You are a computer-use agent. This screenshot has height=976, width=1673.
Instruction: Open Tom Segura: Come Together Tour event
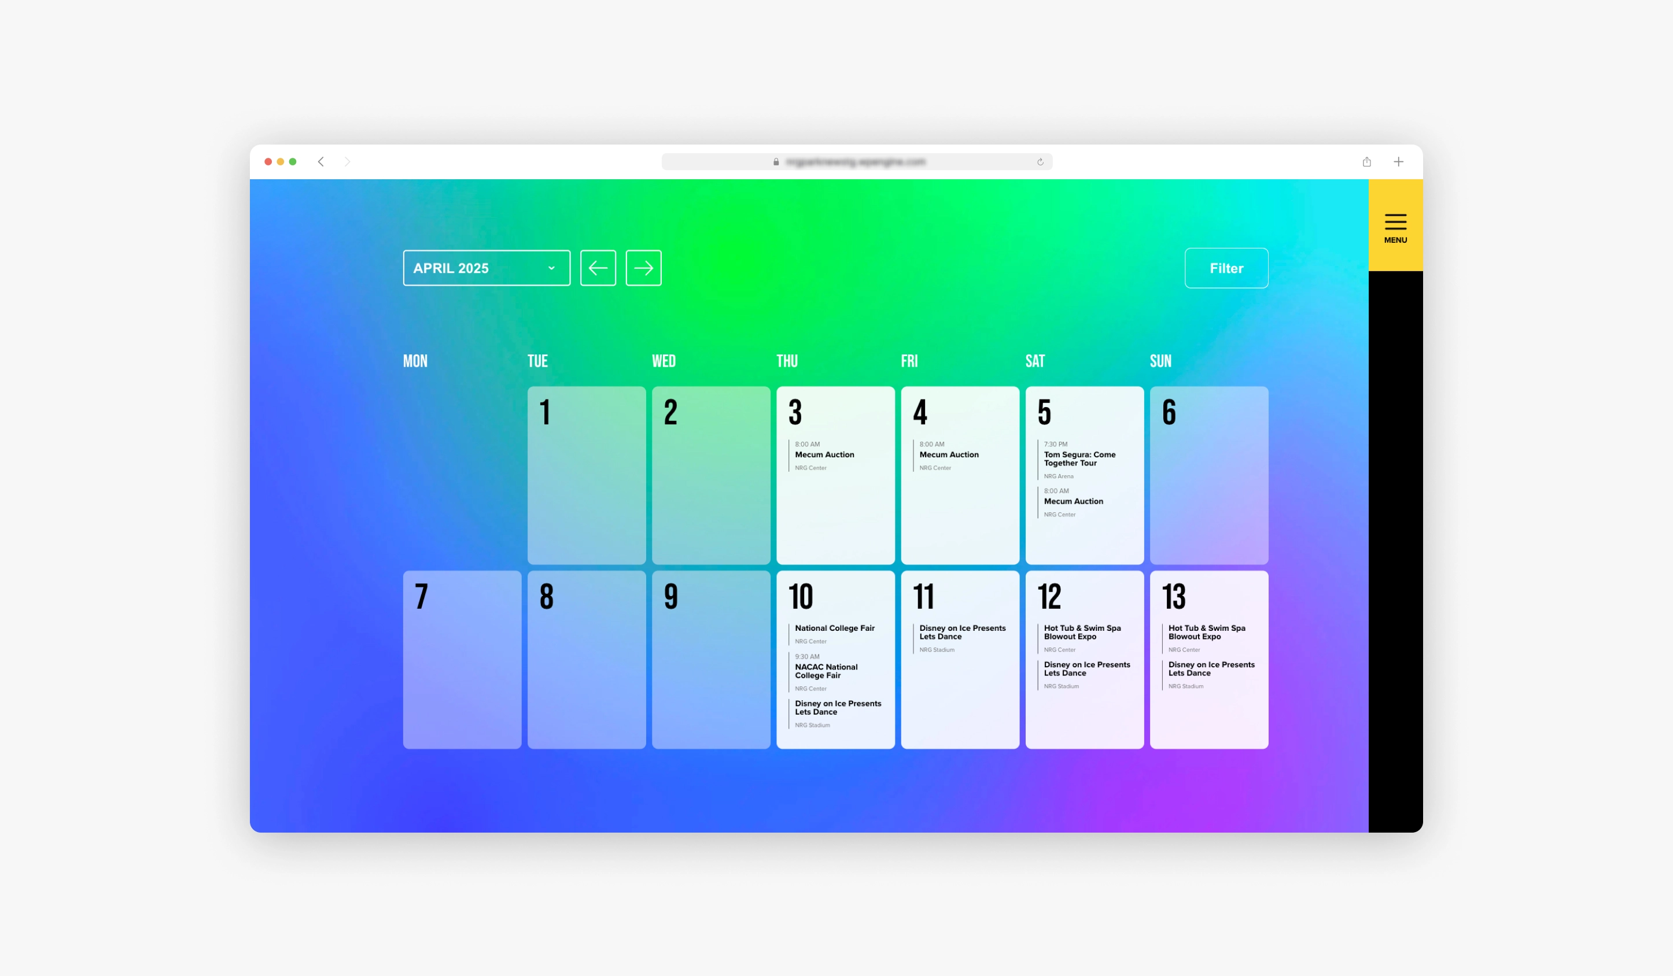(x=1079, y=459)
